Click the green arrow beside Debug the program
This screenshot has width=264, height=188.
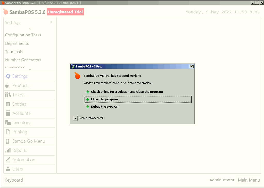tap(87, 107)
